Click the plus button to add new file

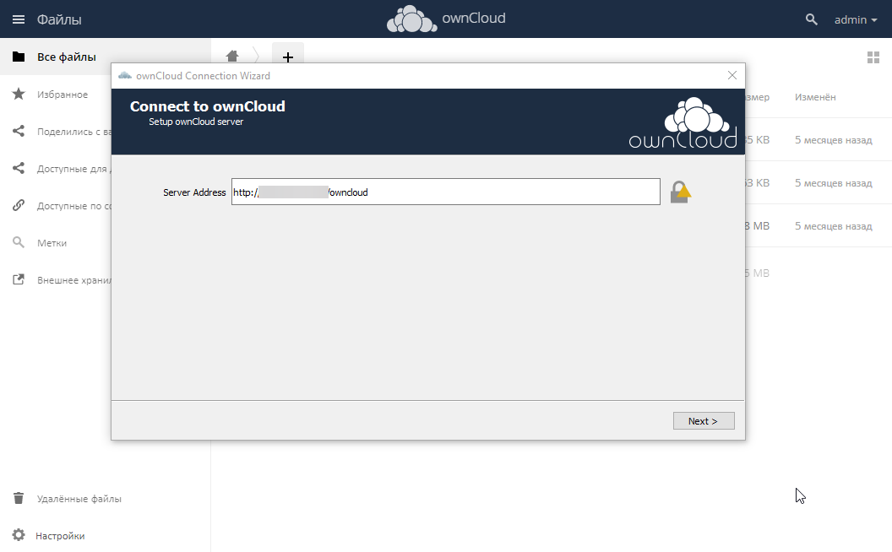288,56
